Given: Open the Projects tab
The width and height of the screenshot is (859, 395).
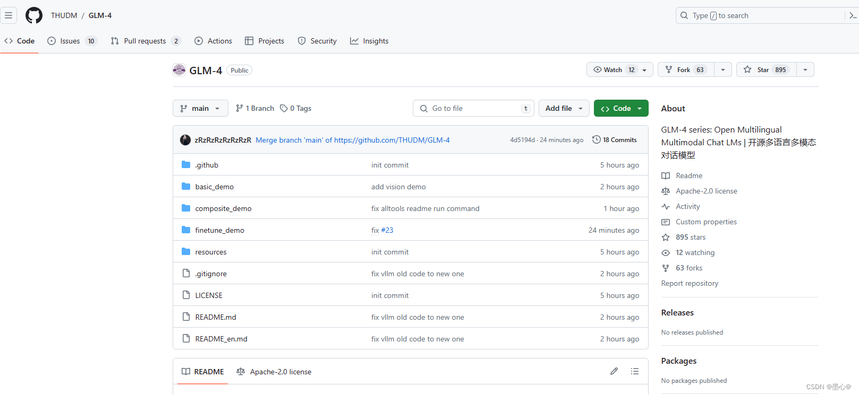Looking at the screenshot, I should [x=265, y=41].
